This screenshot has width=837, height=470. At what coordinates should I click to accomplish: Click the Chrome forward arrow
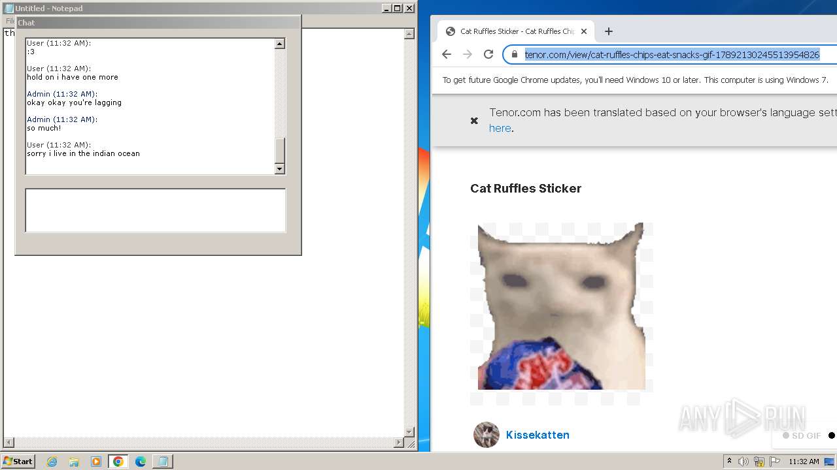click(x=468, y=54)
